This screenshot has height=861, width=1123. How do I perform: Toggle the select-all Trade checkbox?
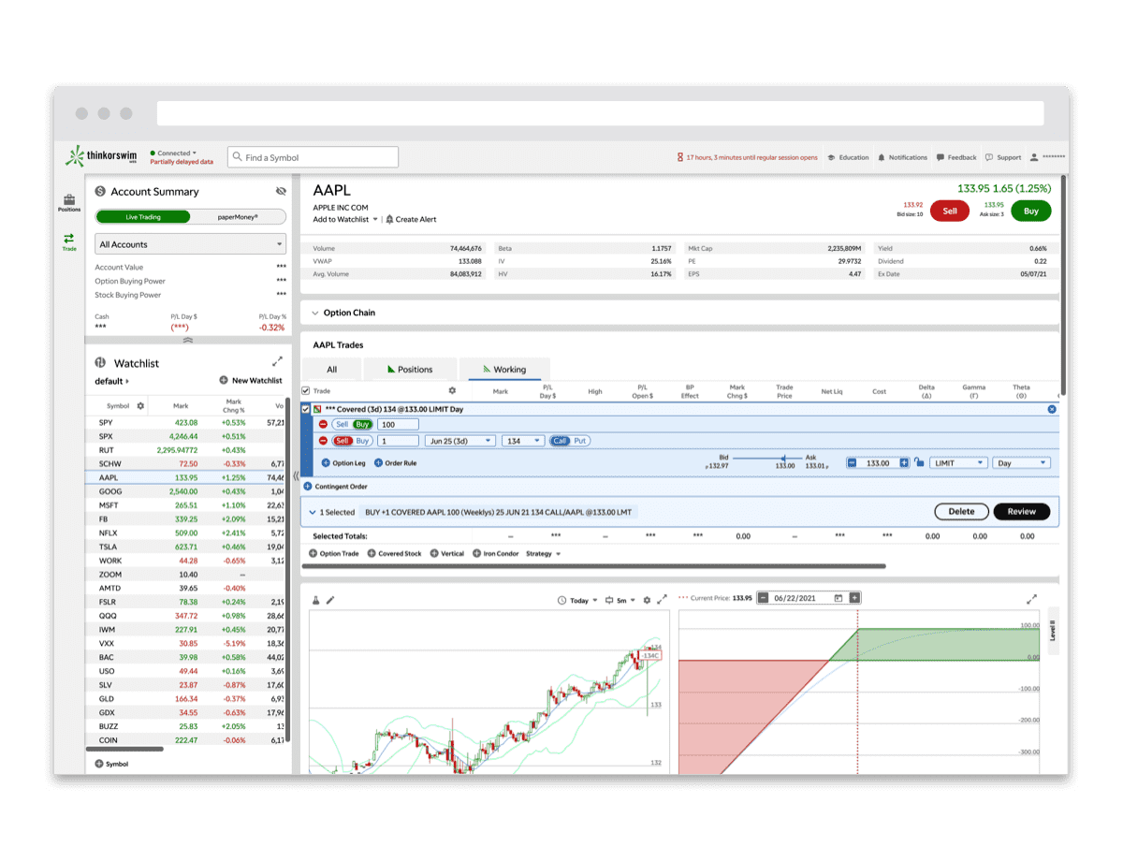(x=306, y=390)
